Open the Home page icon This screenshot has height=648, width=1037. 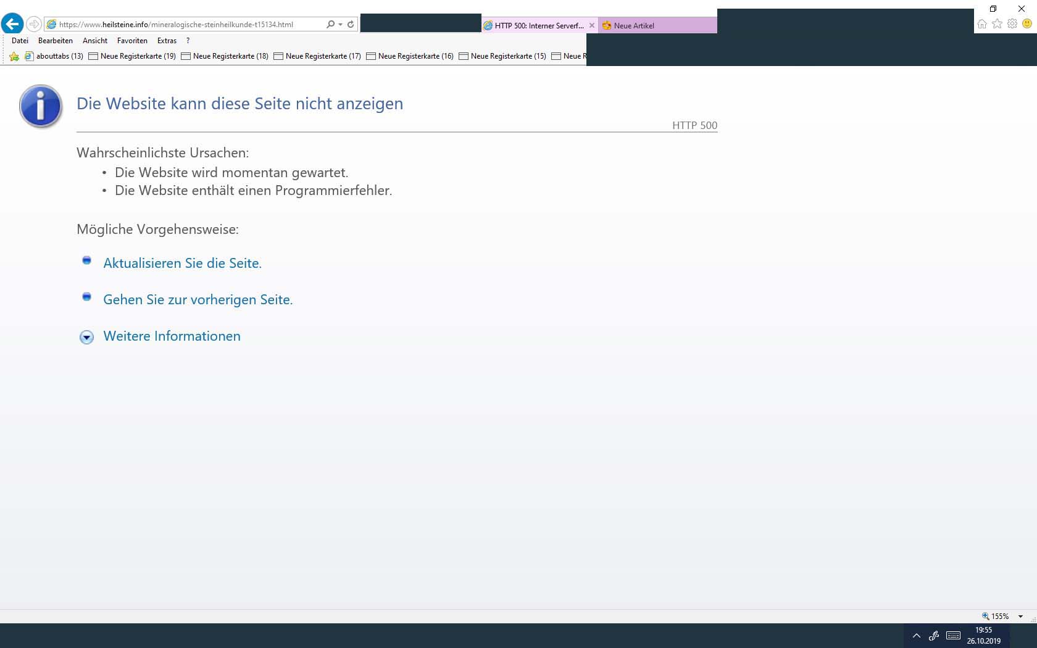[982, 24]
